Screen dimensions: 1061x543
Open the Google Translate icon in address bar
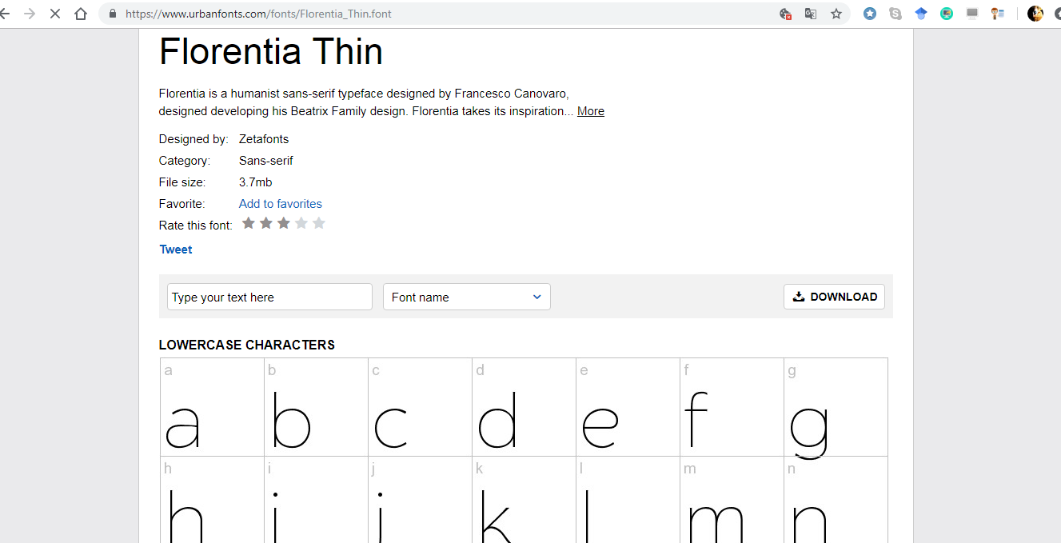point(811,14)
